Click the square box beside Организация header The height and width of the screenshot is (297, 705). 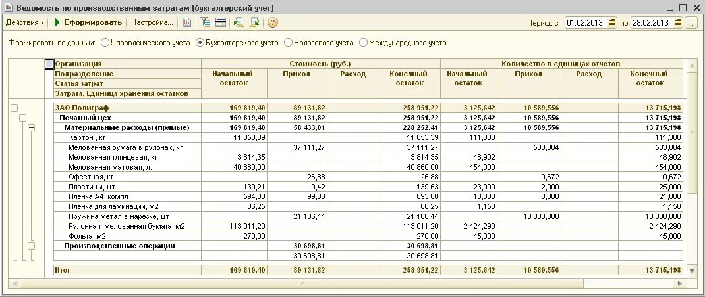tap(49, 64)
